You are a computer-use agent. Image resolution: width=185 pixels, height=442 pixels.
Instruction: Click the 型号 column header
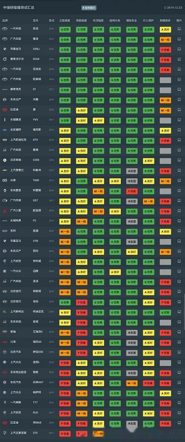pos(36,21)
